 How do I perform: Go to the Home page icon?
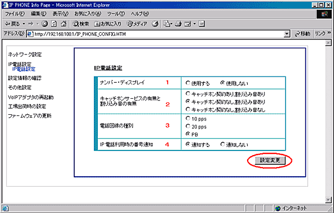point(63,24)
